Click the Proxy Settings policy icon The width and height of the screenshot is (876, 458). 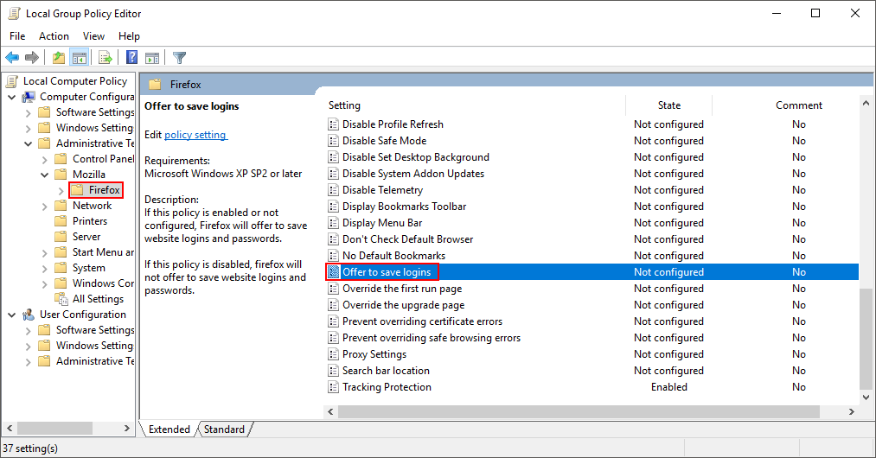(x=333, y=354)
